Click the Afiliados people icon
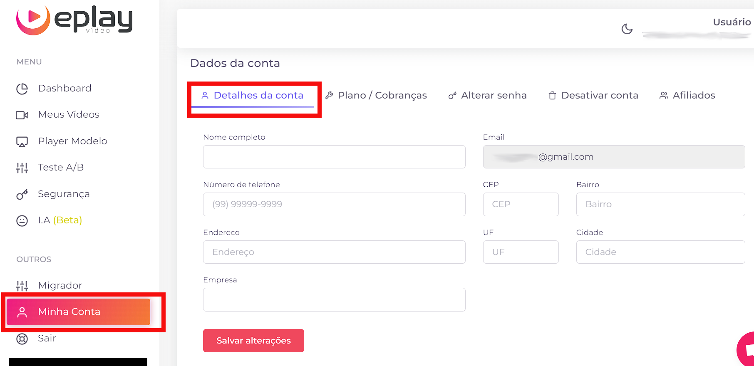Screen dimensions: 754x366 coord(664,96)
